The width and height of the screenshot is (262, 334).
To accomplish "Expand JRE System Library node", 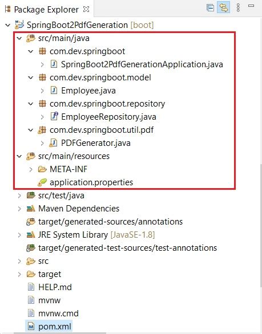I will [x=19, y=235].
